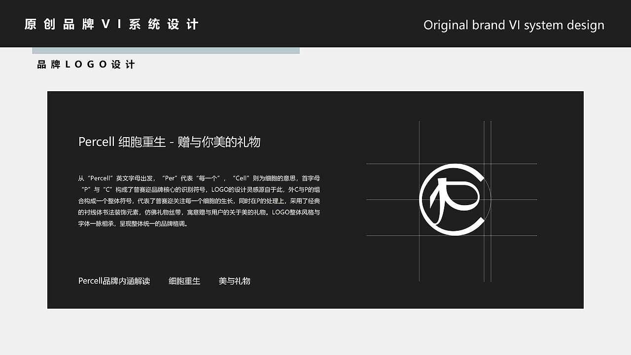Click 'Original brand VI system design' title

pos(514,25)
